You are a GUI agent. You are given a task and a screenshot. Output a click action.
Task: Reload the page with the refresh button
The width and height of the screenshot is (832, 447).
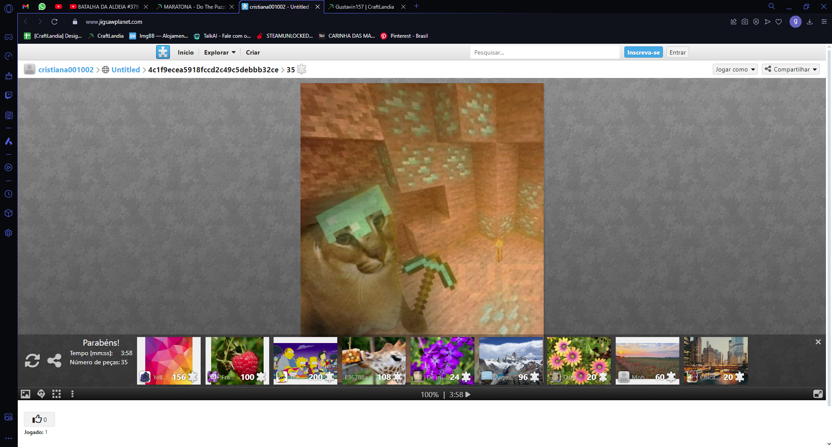(54, 22)
